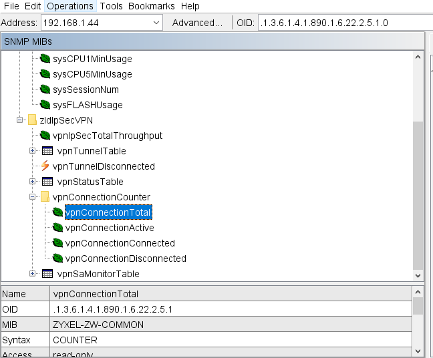This screenshot has width=433, height=358.
Task: Select vpnTunnelDisconnected in the tree
Action: coord(104,166)
